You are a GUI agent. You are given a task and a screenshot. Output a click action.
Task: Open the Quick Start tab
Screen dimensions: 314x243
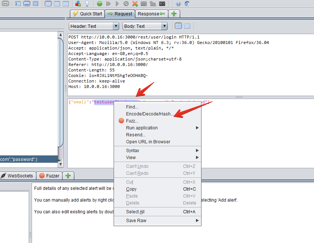(x=87, y=14)
